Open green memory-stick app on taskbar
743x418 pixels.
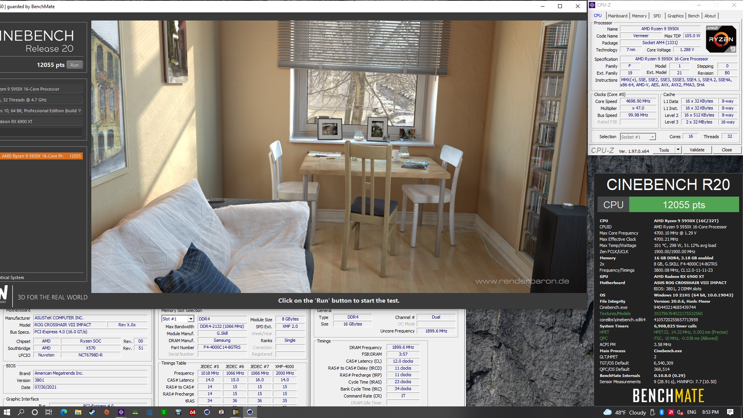135,412
